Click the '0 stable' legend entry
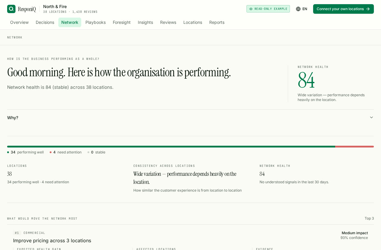 point(96,152)
